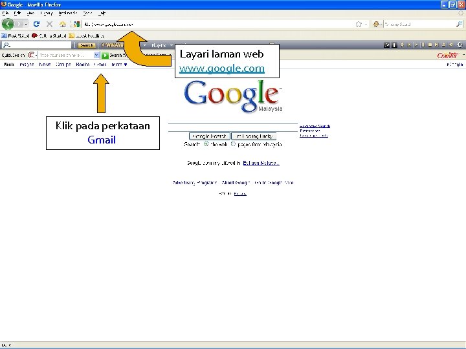Open the View menu
The width and height of the screenshot is (466, 349).
point(30,14)
